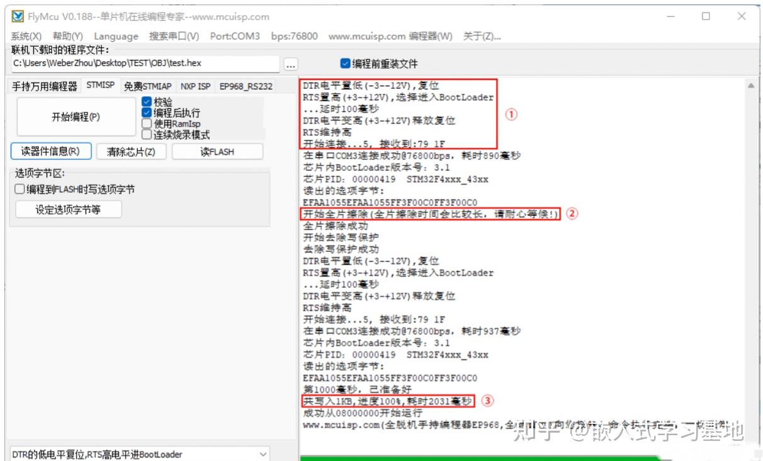763x461 pixels.
Task: Click 设定选项字节等 button
Action: [68, 210]
